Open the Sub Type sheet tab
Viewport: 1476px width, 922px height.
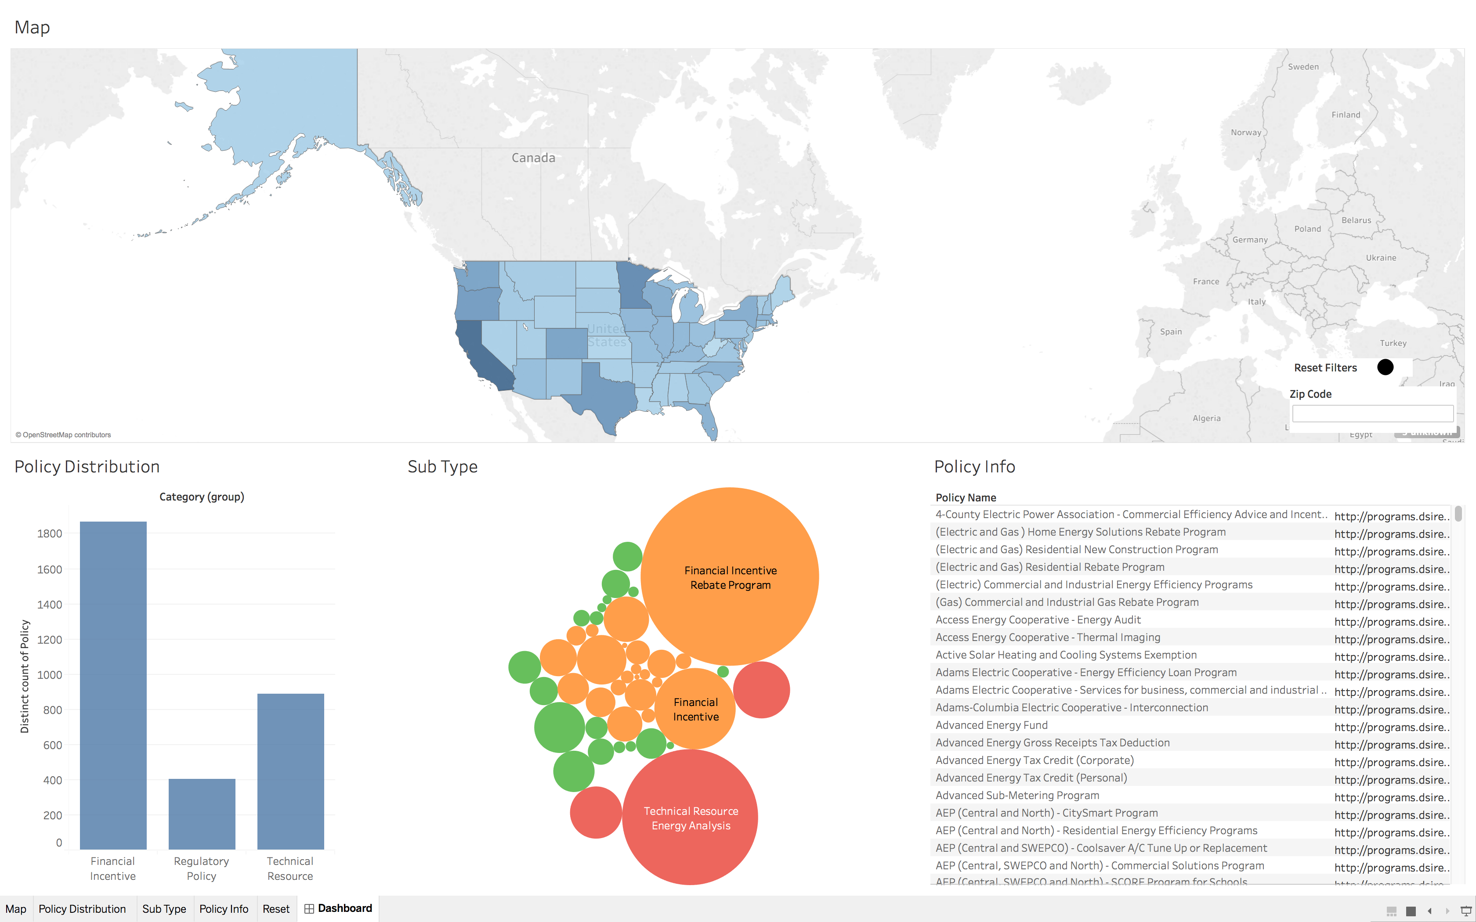164,908
